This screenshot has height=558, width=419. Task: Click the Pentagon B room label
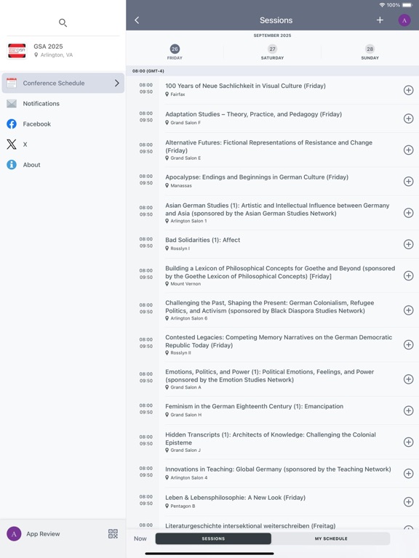click(183, 506)
